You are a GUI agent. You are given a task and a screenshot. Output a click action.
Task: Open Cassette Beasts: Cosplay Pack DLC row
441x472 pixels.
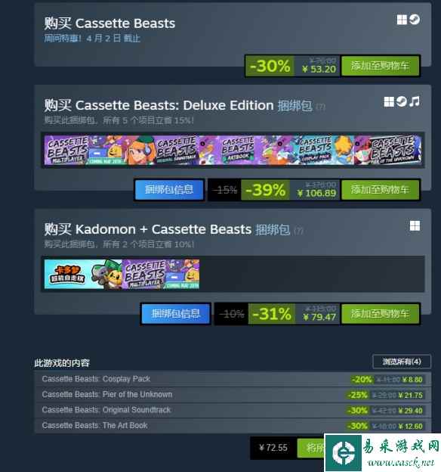pyautogui.click(x=233, y=379)
